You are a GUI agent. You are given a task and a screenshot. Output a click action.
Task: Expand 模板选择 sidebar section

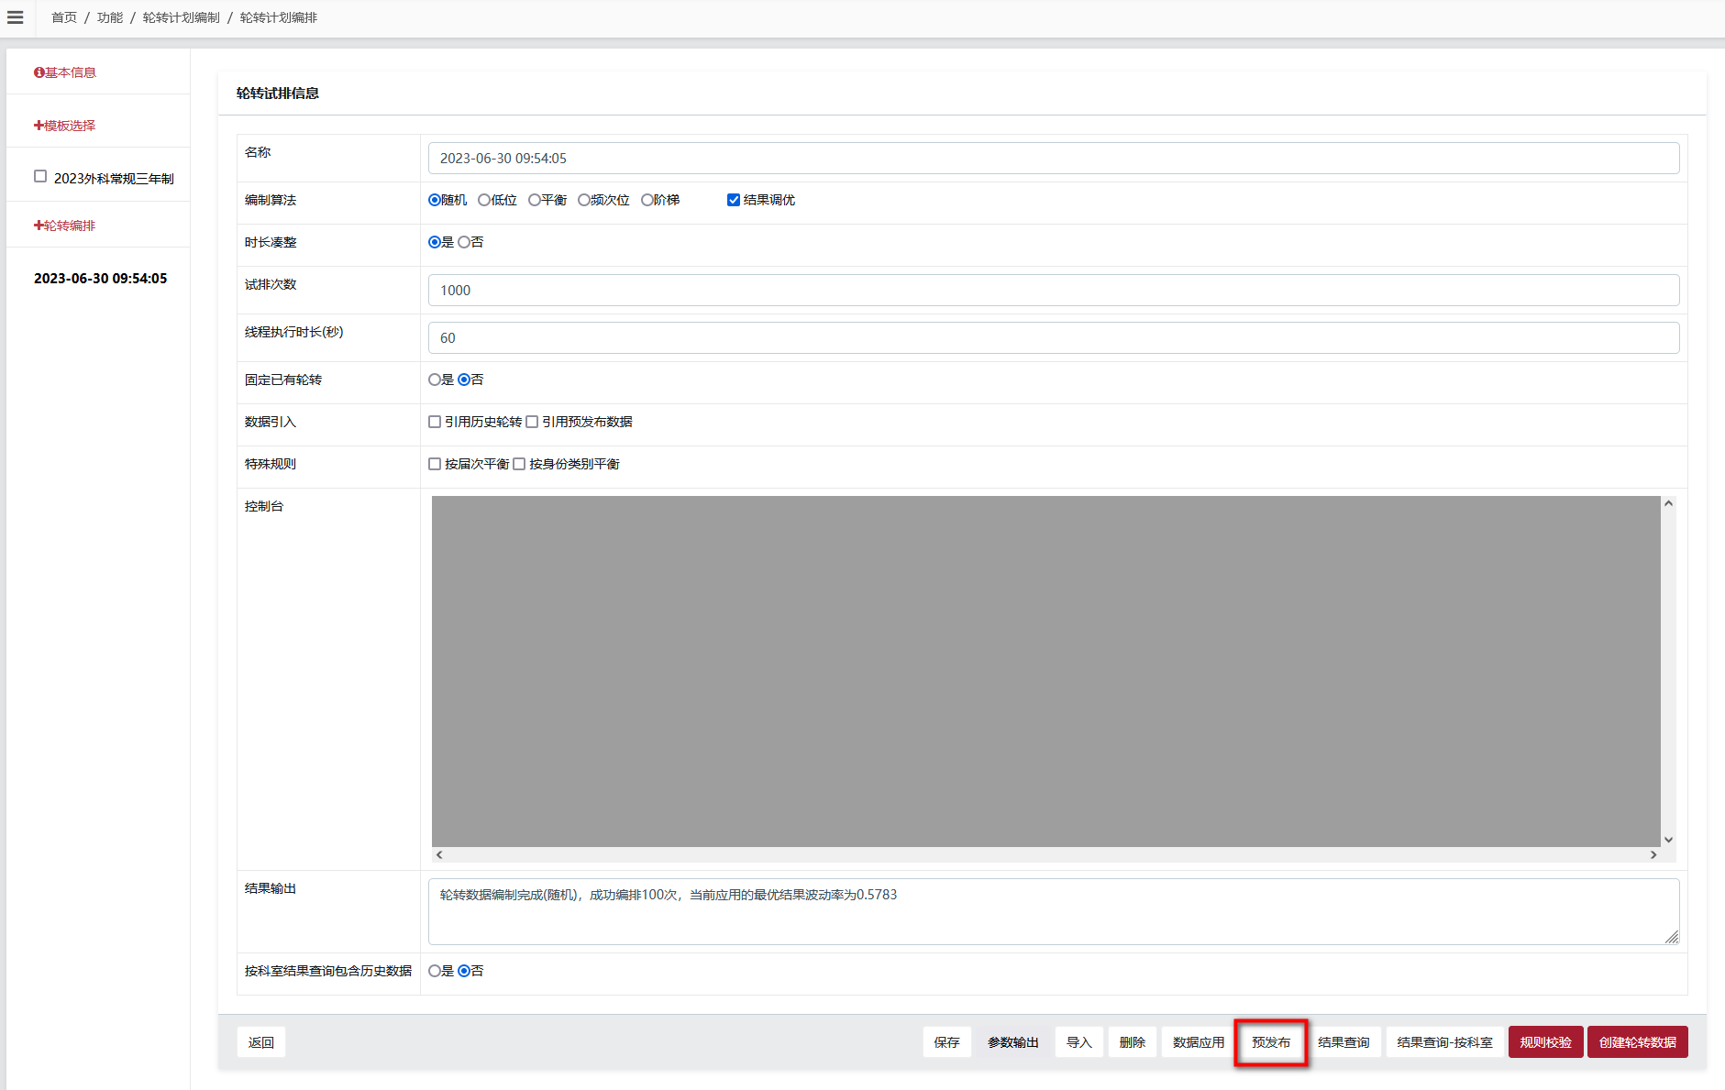[x=65, y=126]
